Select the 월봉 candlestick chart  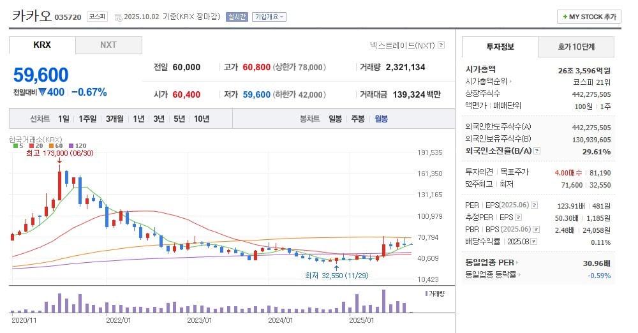[x=381, y=119]
